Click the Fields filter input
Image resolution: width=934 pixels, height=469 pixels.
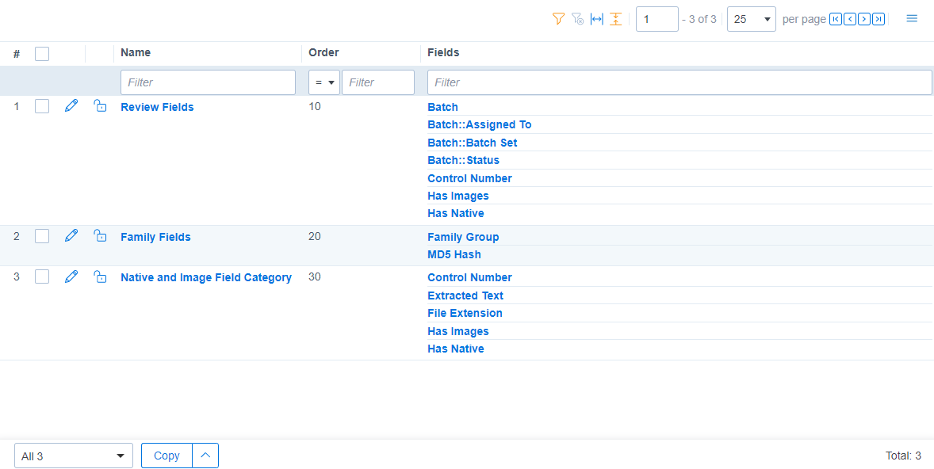tap(679, 82)
